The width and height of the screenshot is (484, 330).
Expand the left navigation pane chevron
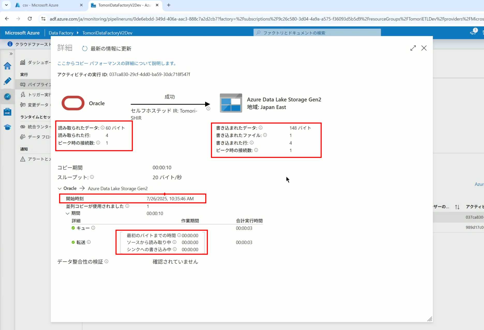[11, 54]
